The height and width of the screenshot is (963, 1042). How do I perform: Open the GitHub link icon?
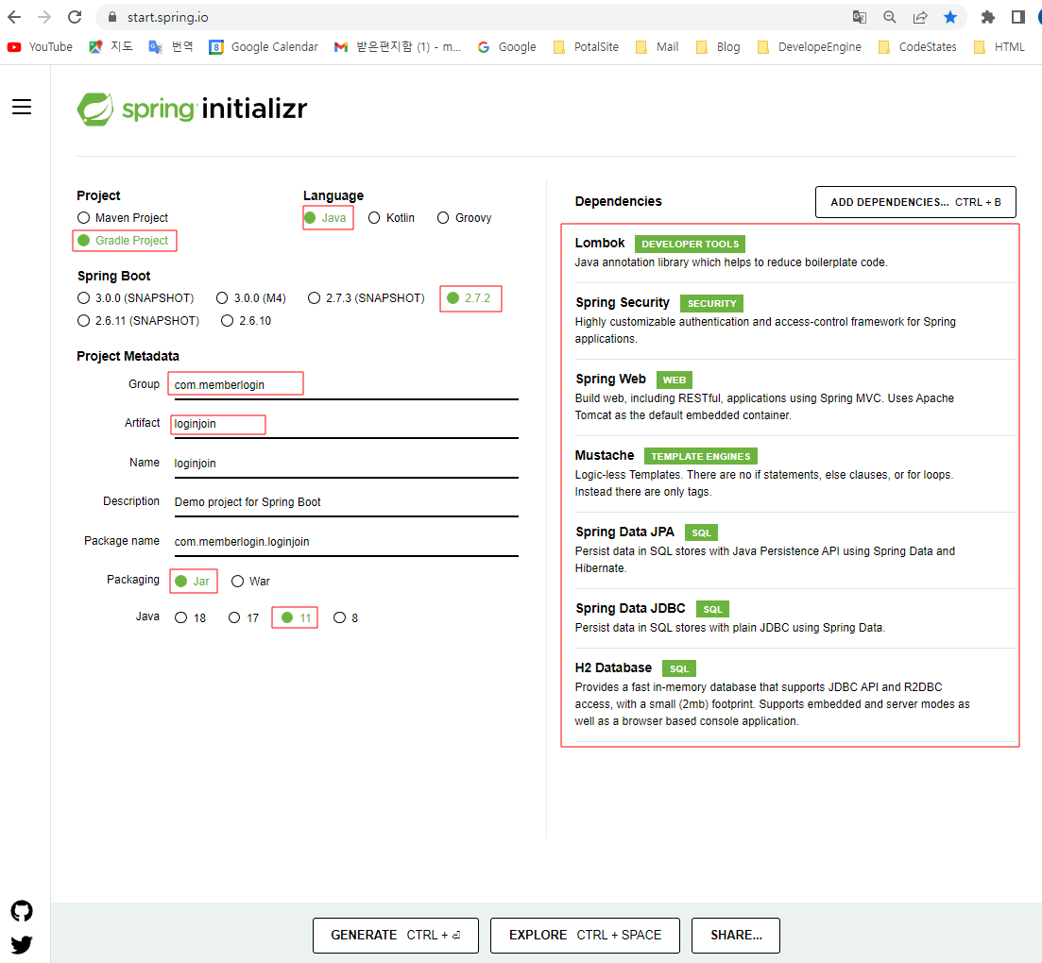[x=22, y=911]
